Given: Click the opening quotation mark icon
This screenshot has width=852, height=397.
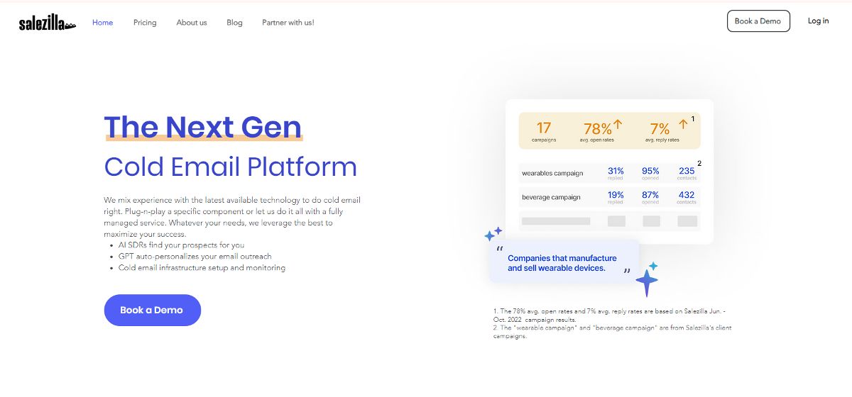Looking at the screenshot, I should [500, 250].
